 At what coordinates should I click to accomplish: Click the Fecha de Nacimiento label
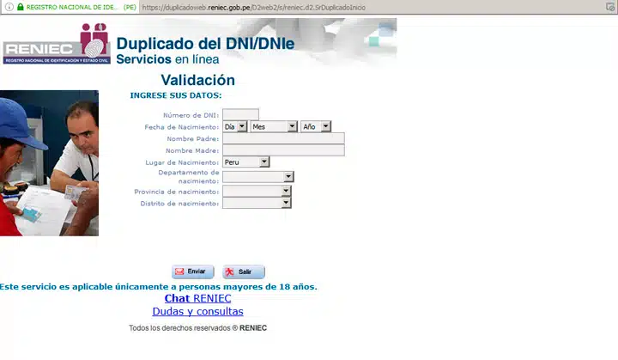point(181,127)
